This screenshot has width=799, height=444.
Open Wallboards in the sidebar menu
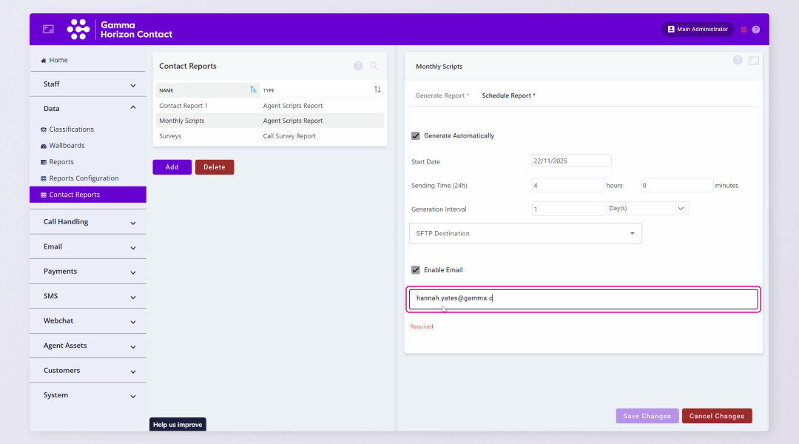click(x=67, y=146)
